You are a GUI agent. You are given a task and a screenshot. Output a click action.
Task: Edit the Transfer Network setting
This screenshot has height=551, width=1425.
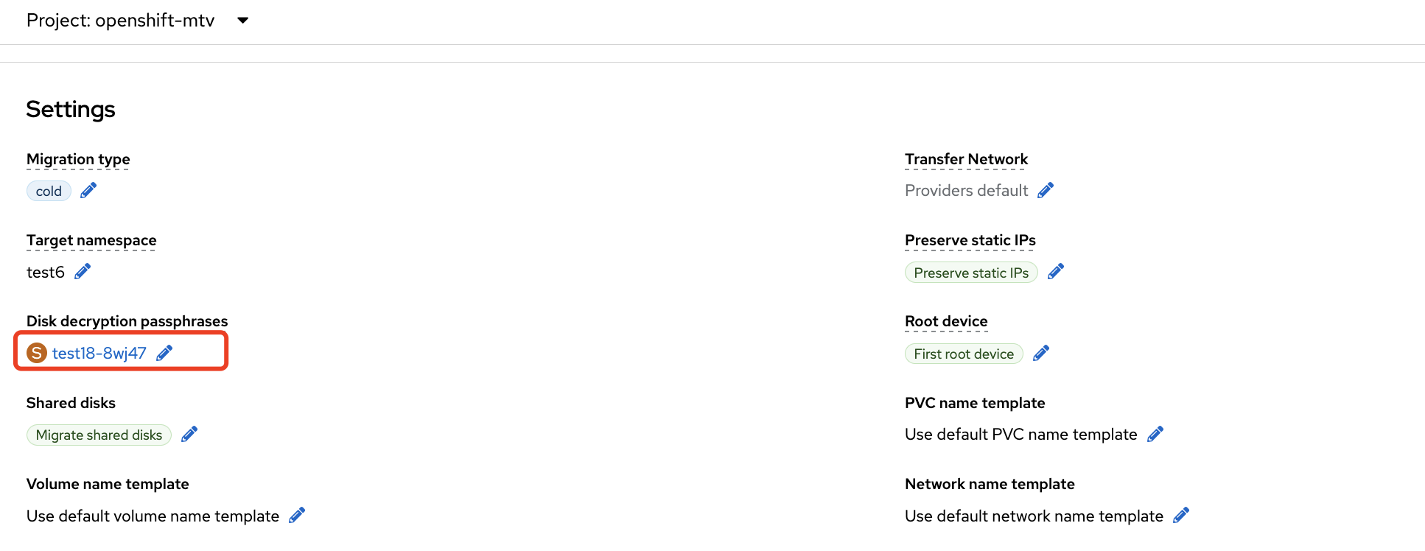pos(1046,191)
